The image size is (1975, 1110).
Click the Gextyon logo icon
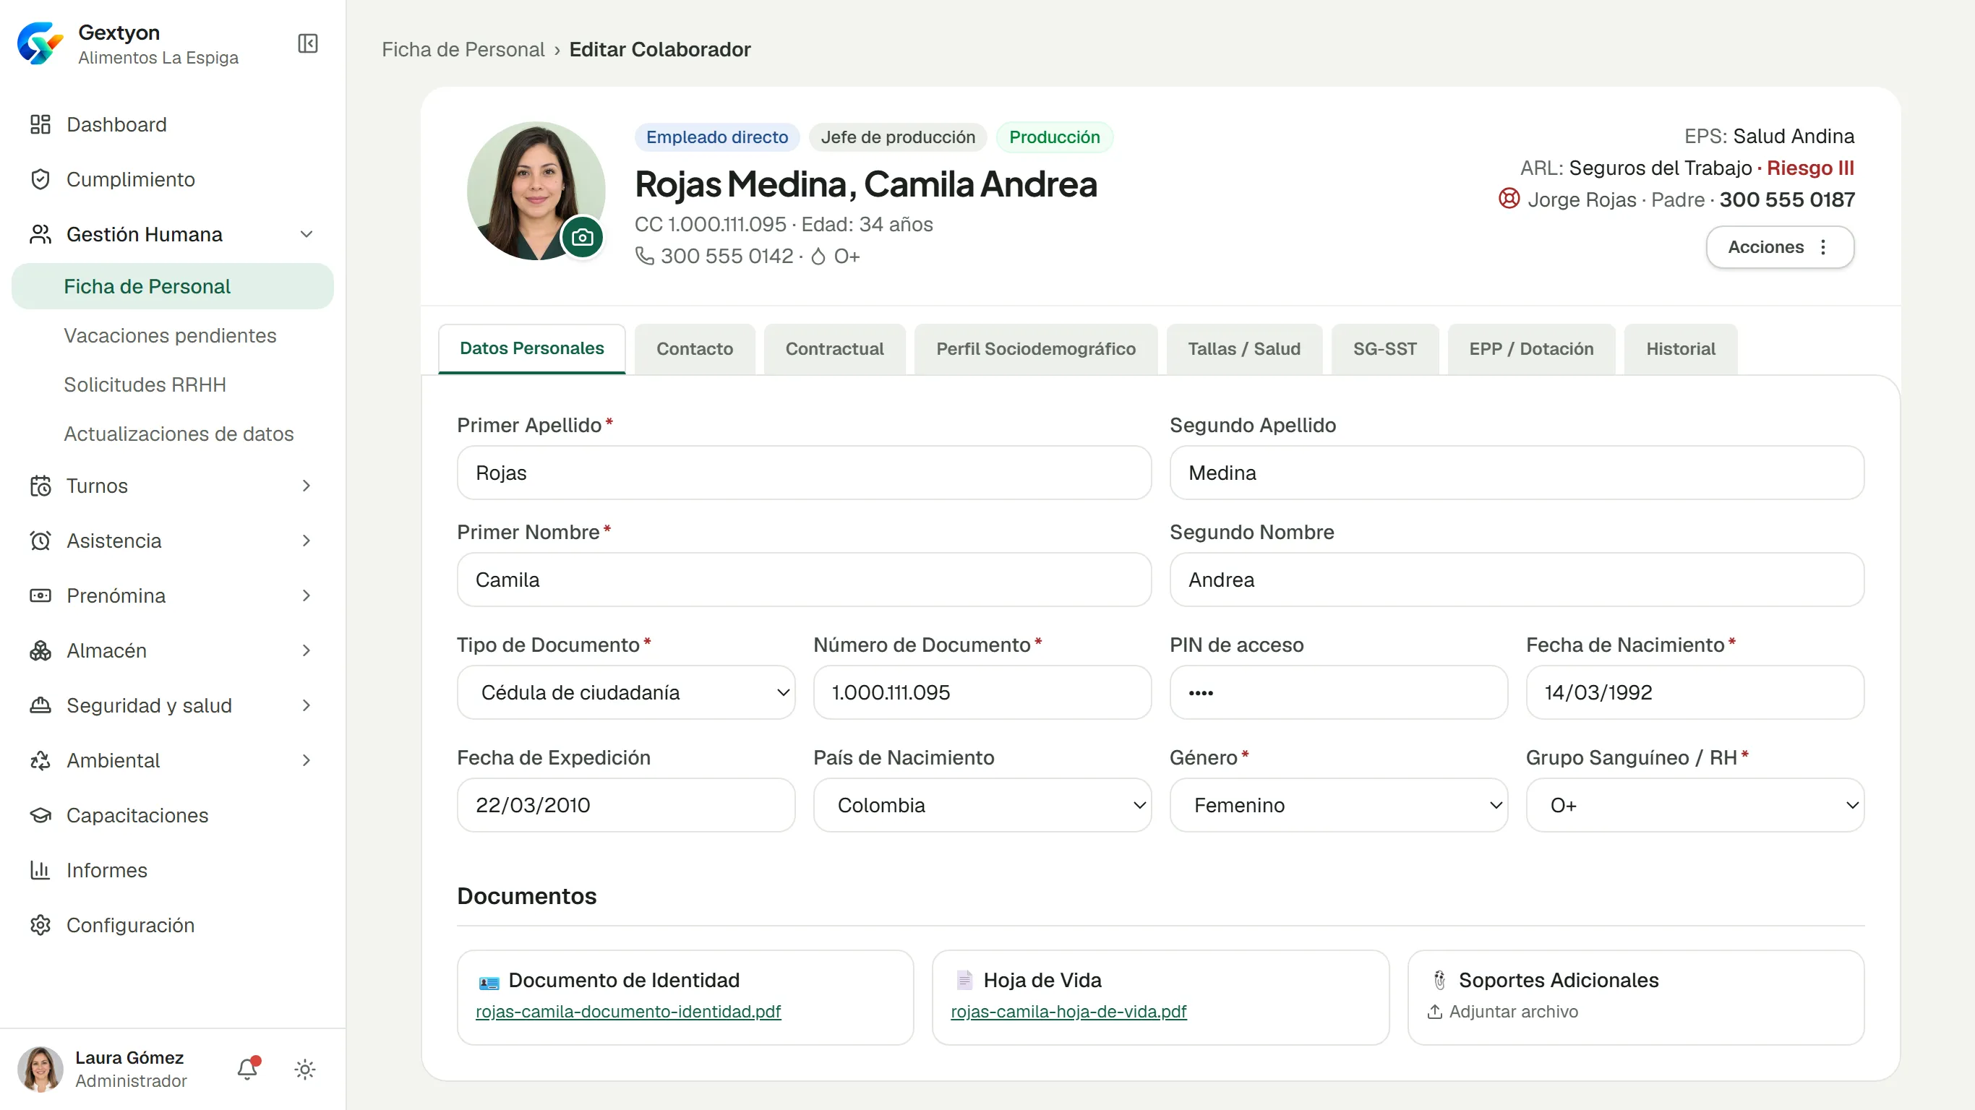point(40,43)
